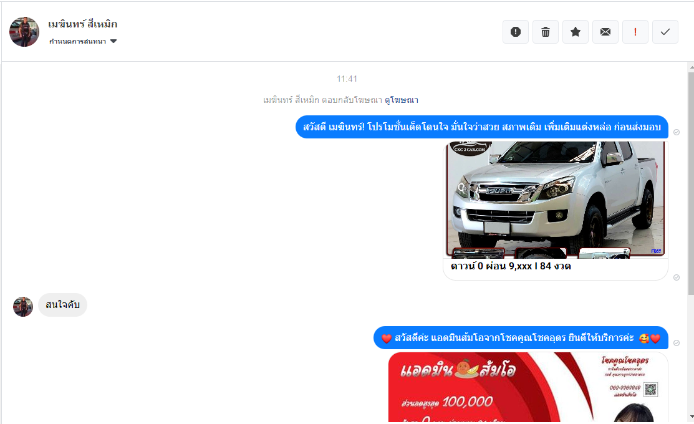Select the สนใจคับ customer message

pos(62,305)
